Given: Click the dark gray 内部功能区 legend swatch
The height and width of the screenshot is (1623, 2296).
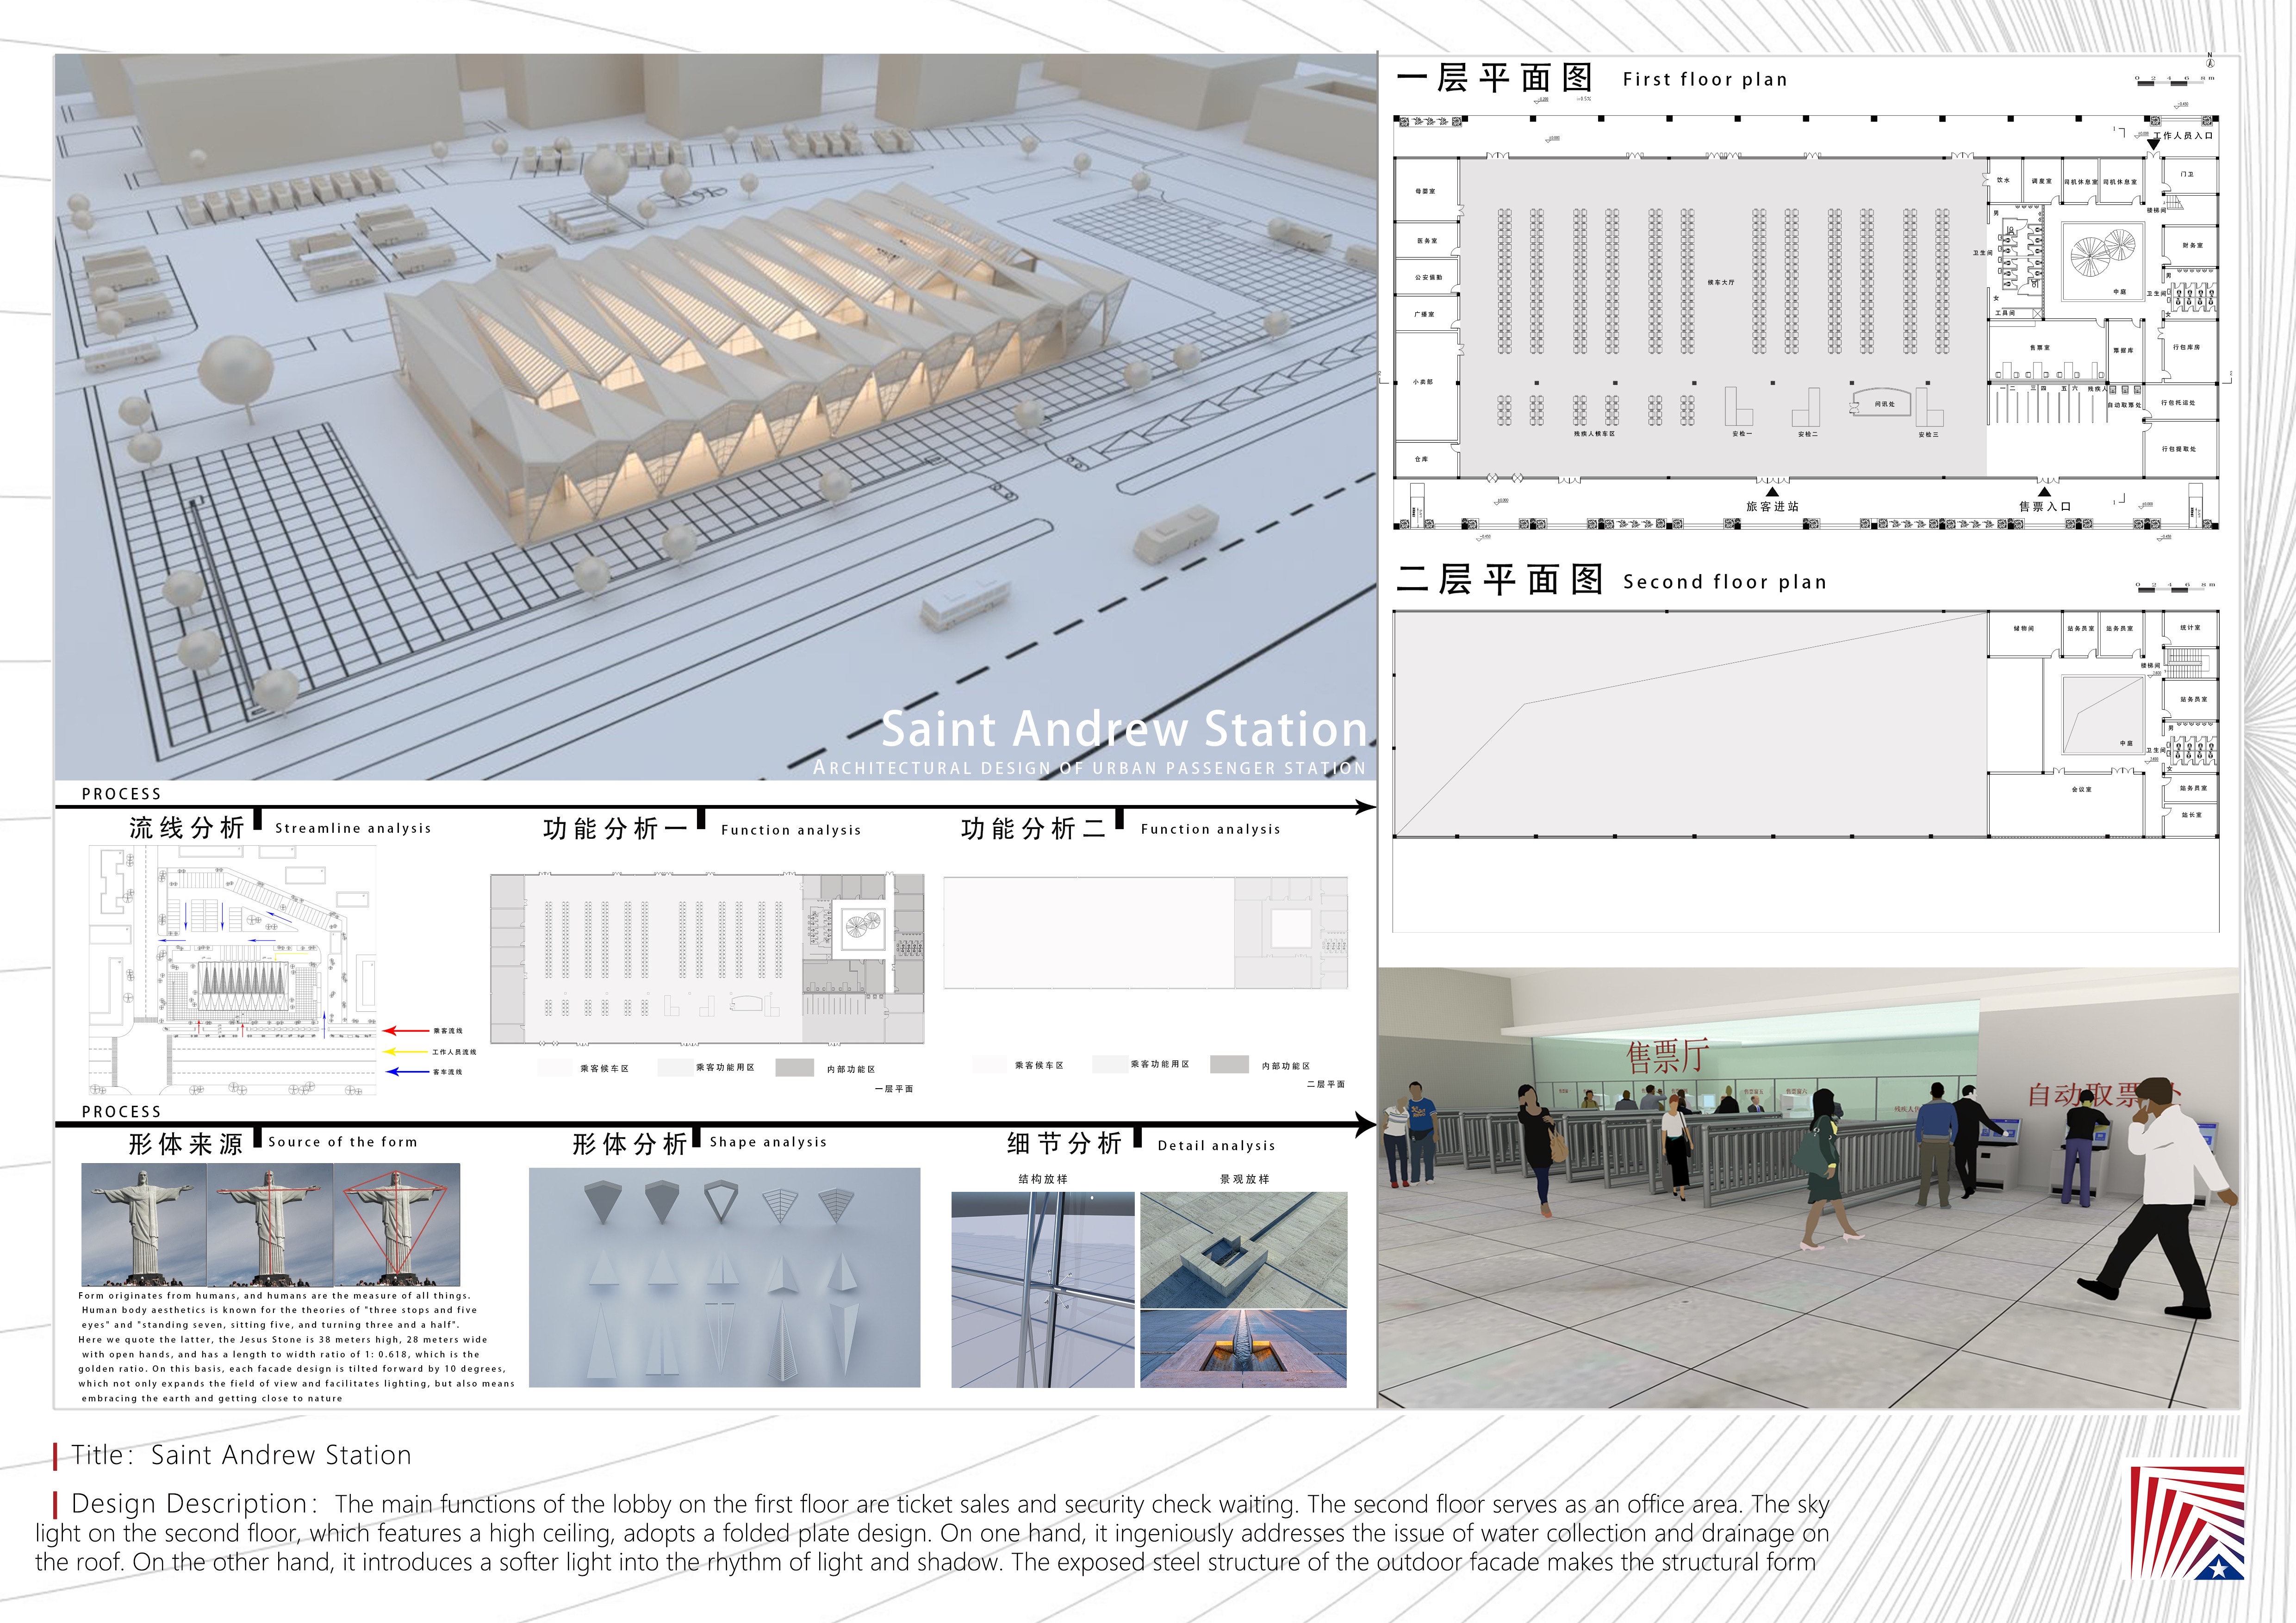Looking at the screenshot, I should coord(794,1067).
